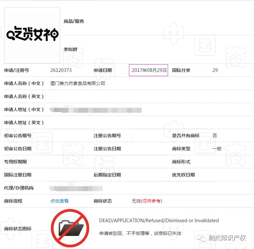
Task: Click the 优先权日期 label
Action: pos(183,175)
